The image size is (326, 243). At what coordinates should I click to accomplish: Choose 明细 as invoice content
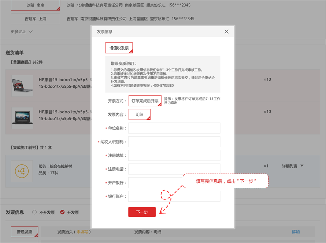pyautogui.click(x=140, y=114)
